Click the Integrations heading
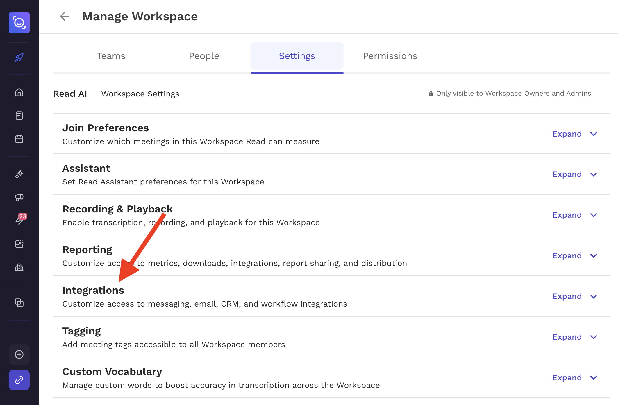This screenshot has height=405, width=618. pyautogui.click(x=93, y=291)
